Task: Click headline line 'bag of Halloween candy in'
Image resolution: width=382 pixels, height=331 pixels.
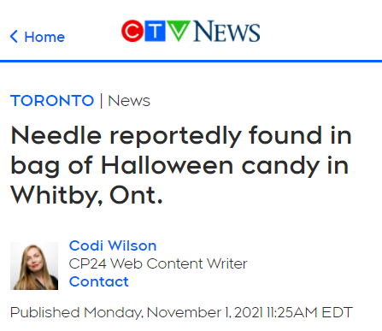Action: tap(179, 166)
